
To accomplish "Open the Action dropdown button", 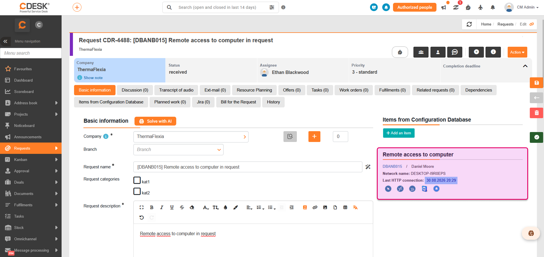I will 517,52.
